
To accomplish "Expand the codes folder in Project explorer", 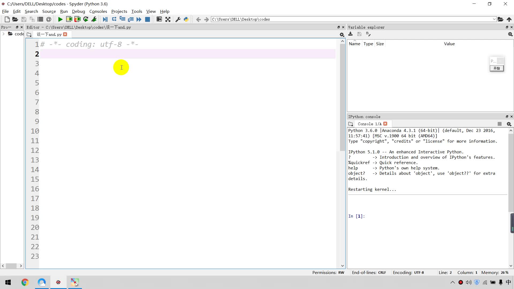I will [x=3, y=34].
